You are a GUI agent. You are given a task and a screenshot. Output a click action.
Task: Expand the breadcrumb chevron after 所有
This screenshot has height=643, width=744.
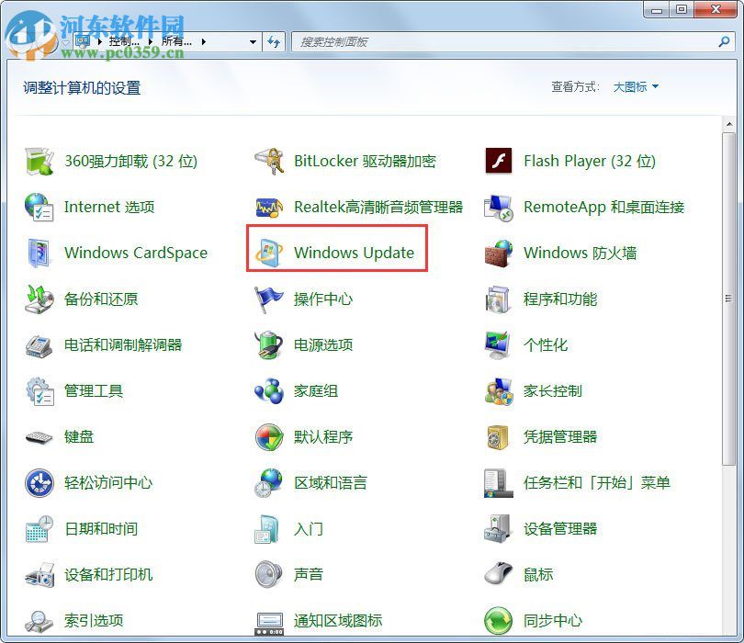point(203,41)
